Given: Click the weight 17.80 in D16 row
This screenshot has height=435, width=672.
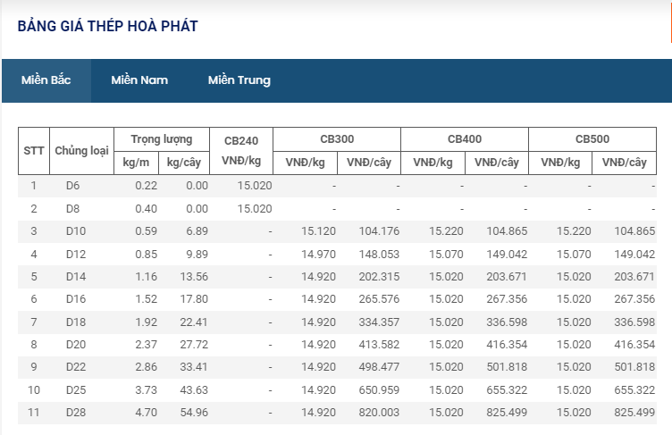Looking at the screenshot, I should tap(194, 298).
